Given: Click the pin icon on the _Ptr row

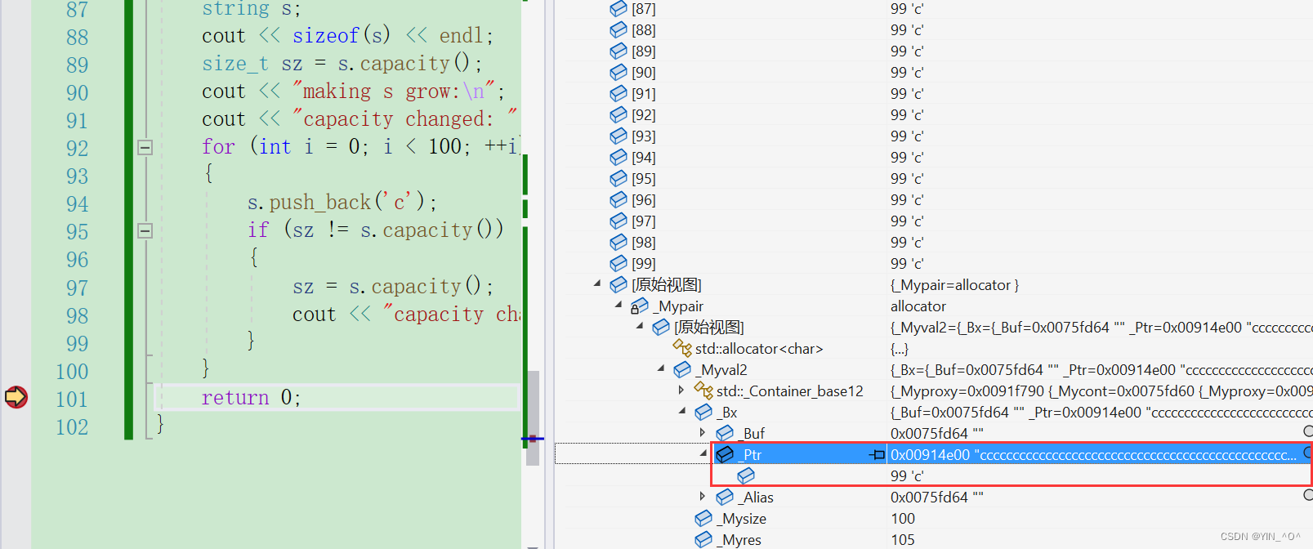Looking at the screenshot, I should [877, 454].
